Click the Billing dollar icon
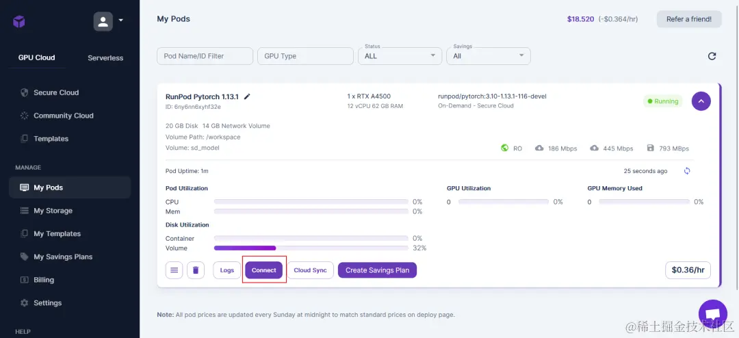Image resolution: width=739 pixels, height=338 pixels. pos(25,280)
